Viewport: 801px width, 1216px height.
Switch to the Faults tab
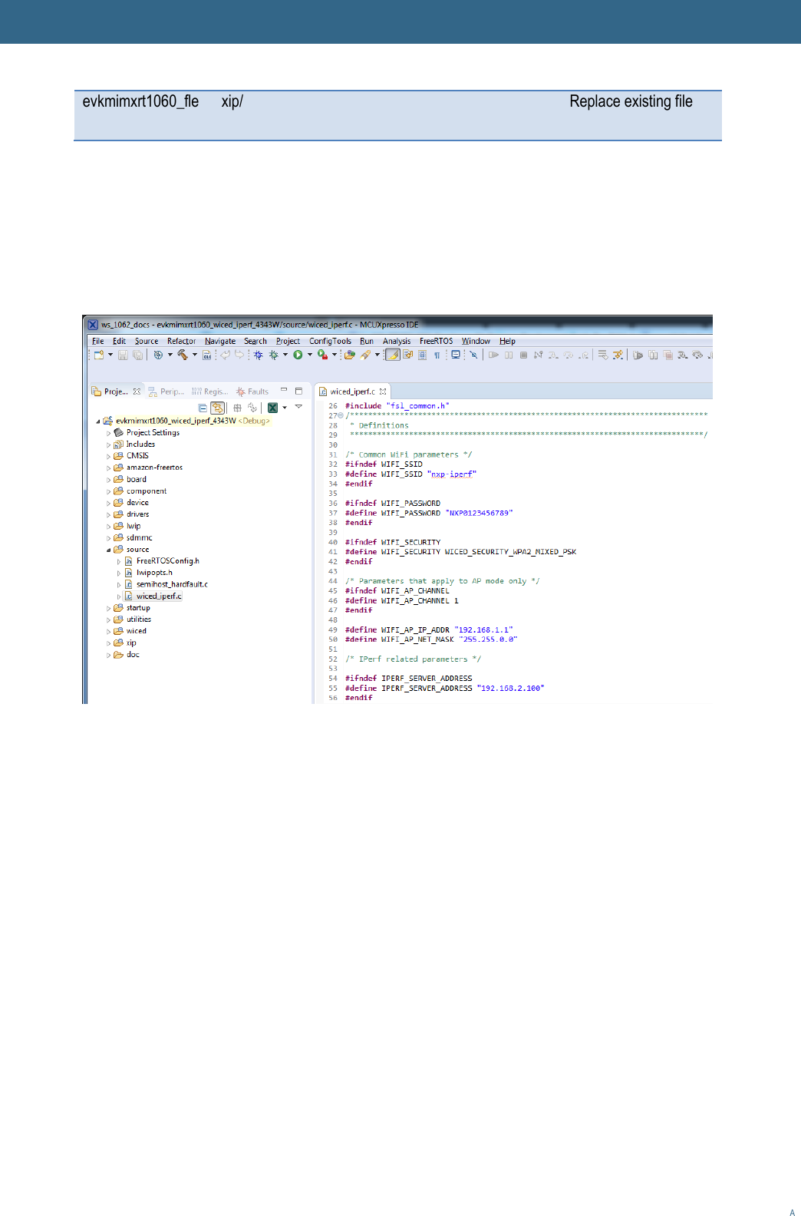257,392
